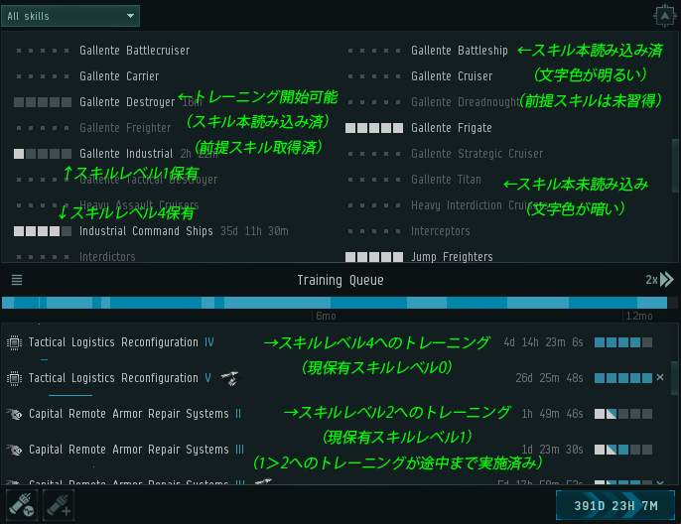Click the Capital Remote Armor Repair Systems III icon
The width and height of the screenshot is (681, 524).
click(x=14, y=450)
